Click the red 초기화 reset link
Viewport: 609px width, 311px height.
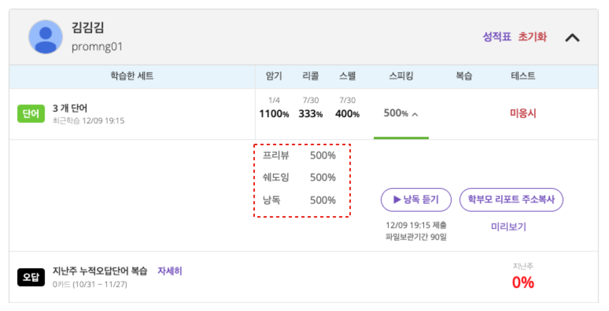[532, 37]
